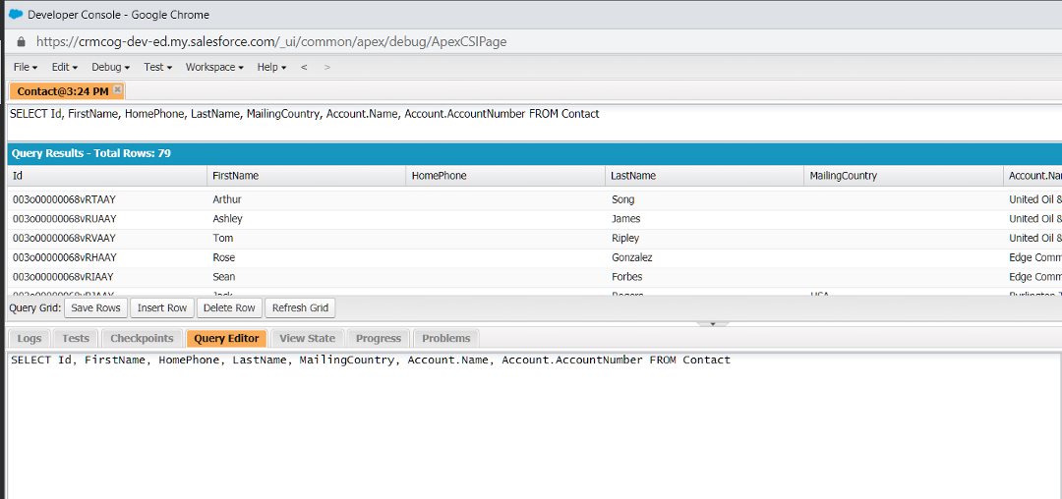Click the padlock icon in address bar
This screenshot has height=499, width=1062.
21,42
